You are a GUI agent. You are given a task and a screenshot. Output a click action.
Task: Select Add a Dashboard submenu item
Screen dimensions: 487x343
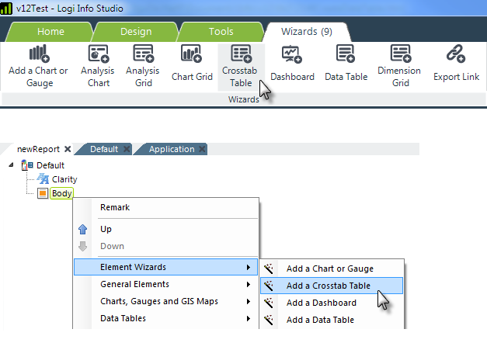pos(332,303)
